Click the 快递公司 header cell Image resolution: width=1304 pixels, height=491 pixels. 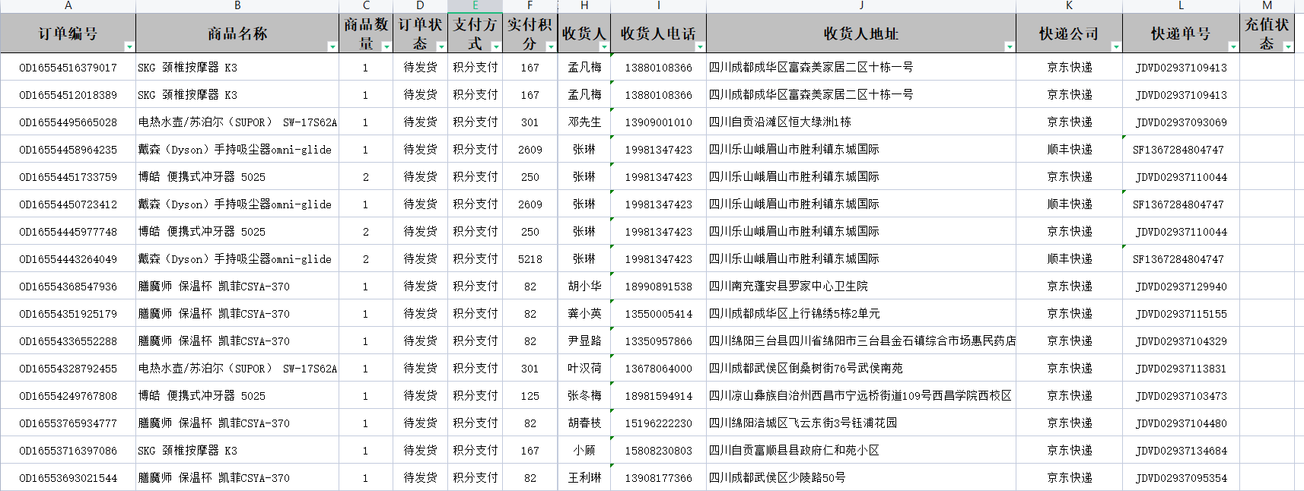1069,33
